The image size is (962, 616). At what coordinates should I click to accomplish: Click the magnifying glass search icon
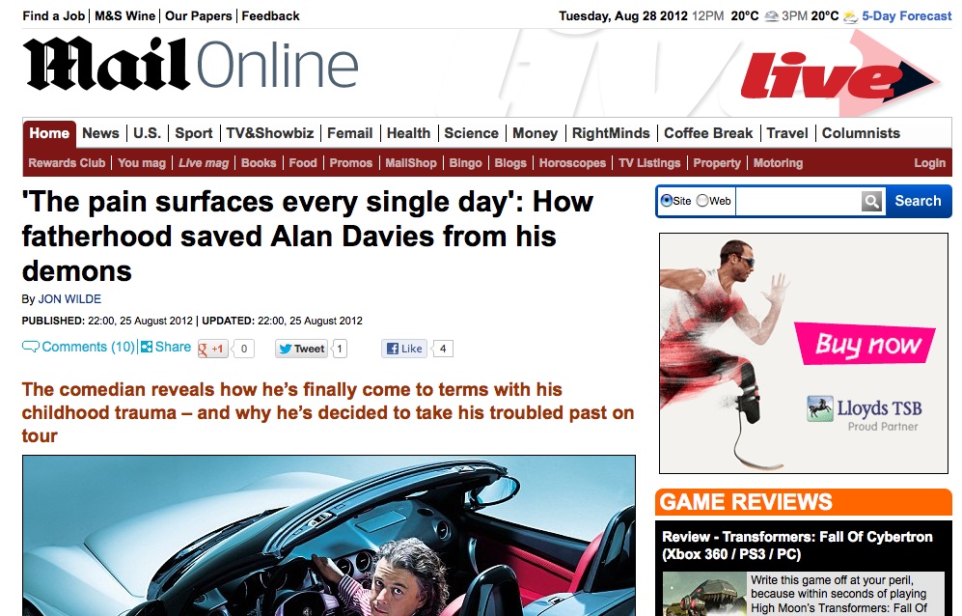[x=871, y=201]
